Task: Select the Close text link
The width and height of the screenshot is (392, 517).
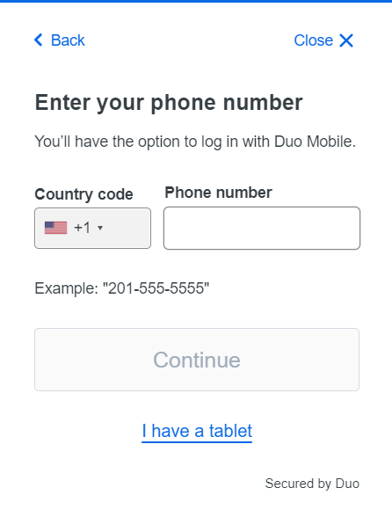Action: click(x=313, y=40)
